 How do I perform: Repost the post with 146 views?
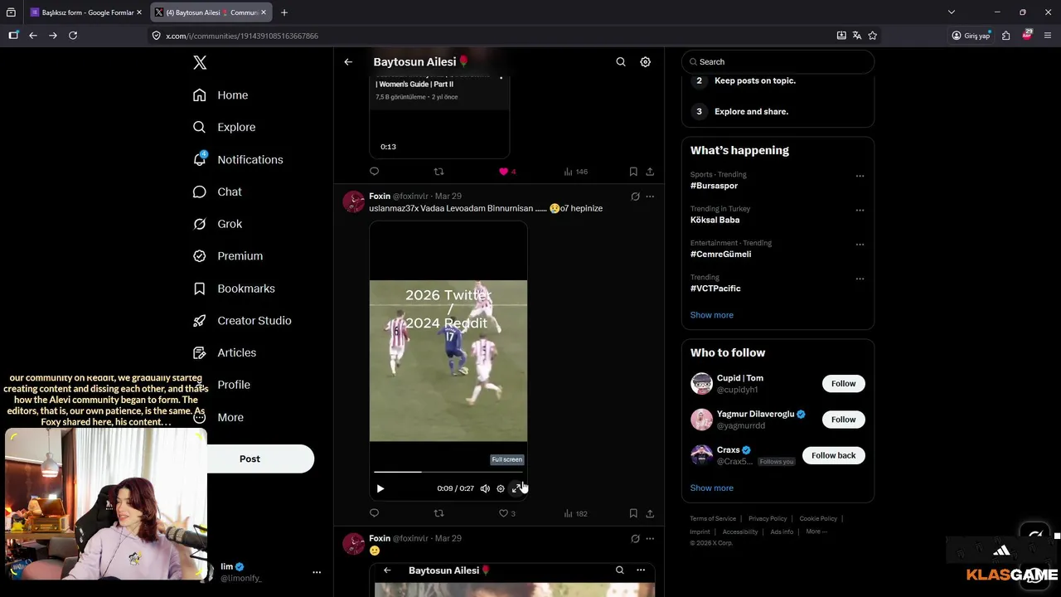tap(439, 172)
